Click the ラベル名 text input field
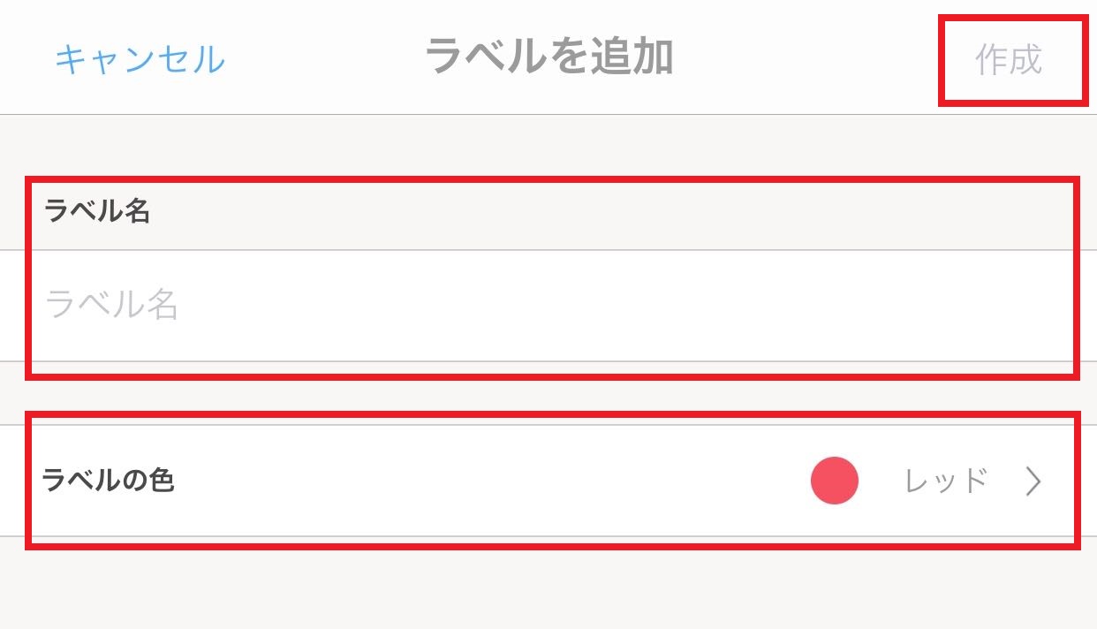The width and height of the screenshot is (1097, 629). click(548, 306)
